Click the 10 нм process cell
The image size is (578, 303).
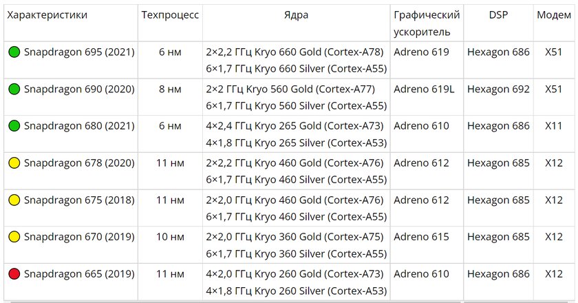170,237
